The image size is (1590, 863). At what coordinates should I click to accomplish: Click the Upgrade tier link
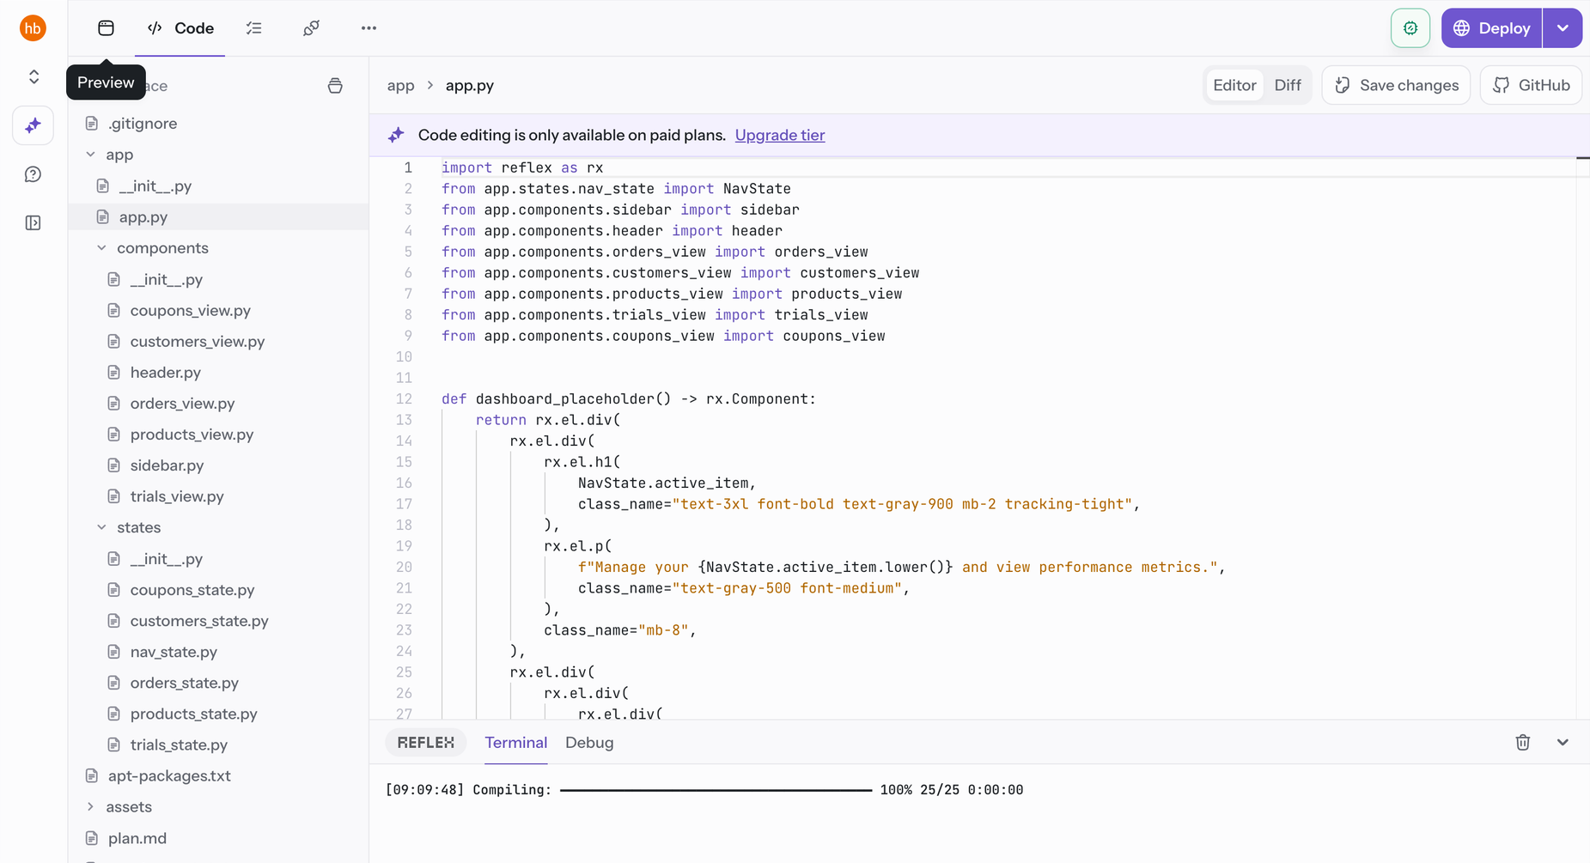(779, 135)
